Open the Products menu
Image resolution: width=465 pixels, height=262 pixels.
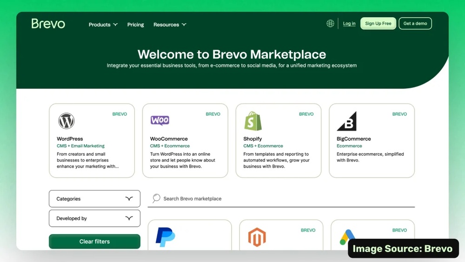(x=103, y=25)
